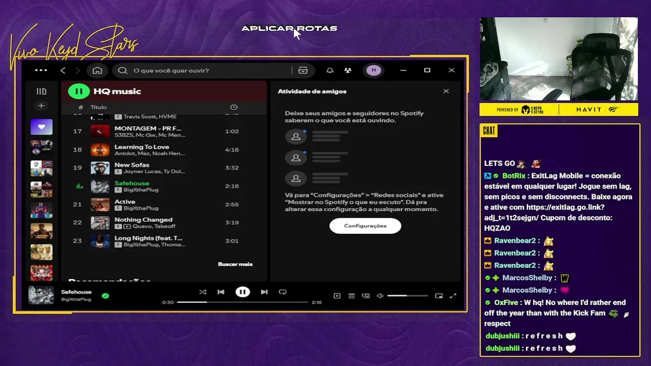The image size is (651, 366).
Task: Skip to the previous track
Action: click(221, 292)
